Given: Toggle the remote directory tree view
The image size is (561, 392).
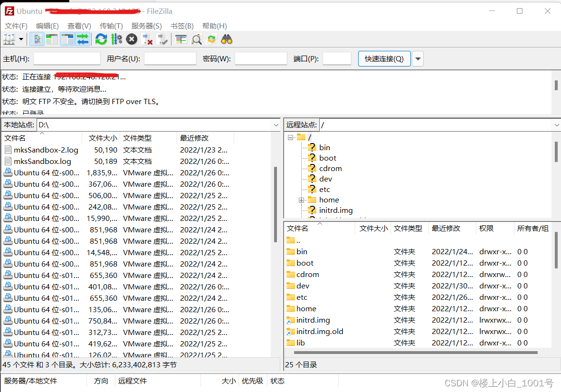Looking at the screenshot, I should tap(67, 39).
